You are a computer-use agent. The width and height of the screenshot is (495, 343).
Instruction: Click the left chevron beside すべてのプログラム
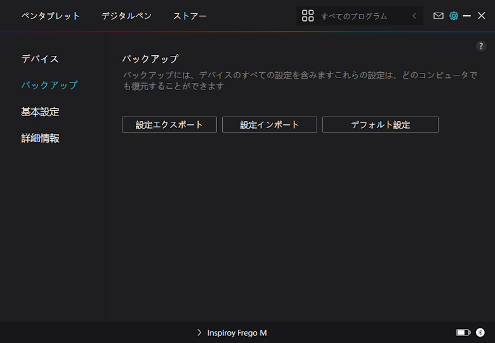tap(414, 16)
